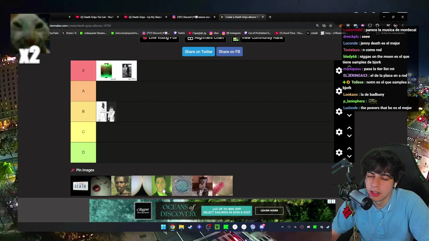Show hidden system tray icons
429x241 pixels.
282,227
